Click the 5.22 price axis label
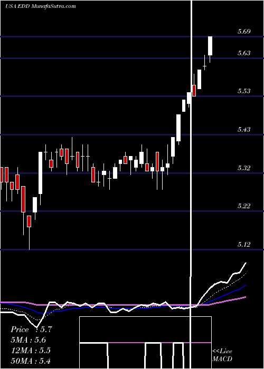Viewport: 264px width, 369px height. [x=244, y=206]
